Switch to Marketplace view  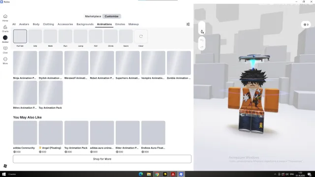click(x=93, y=16)
